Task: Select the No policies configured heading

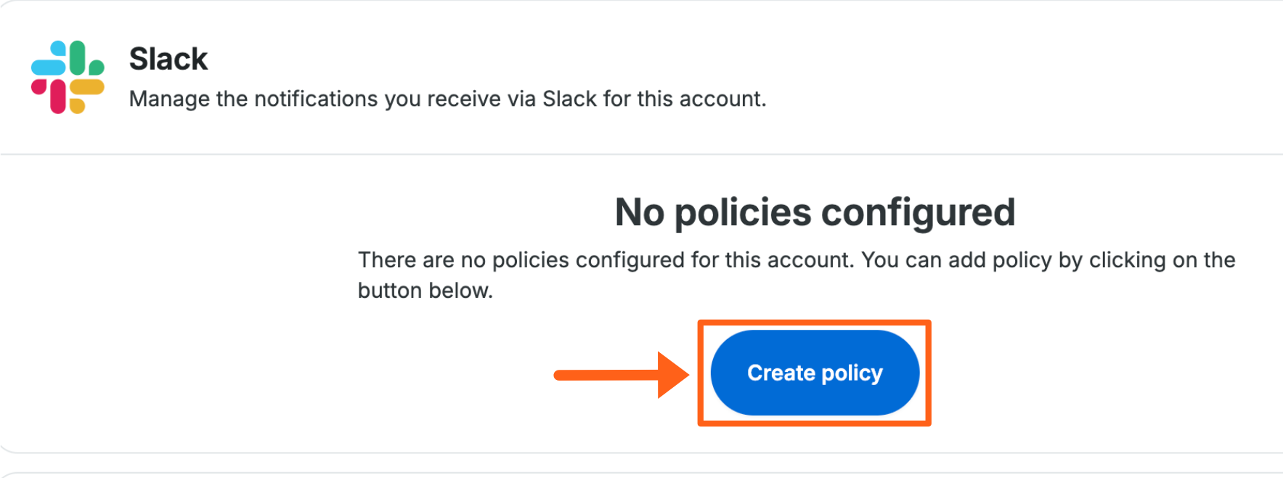Action: tap(814, 212)
